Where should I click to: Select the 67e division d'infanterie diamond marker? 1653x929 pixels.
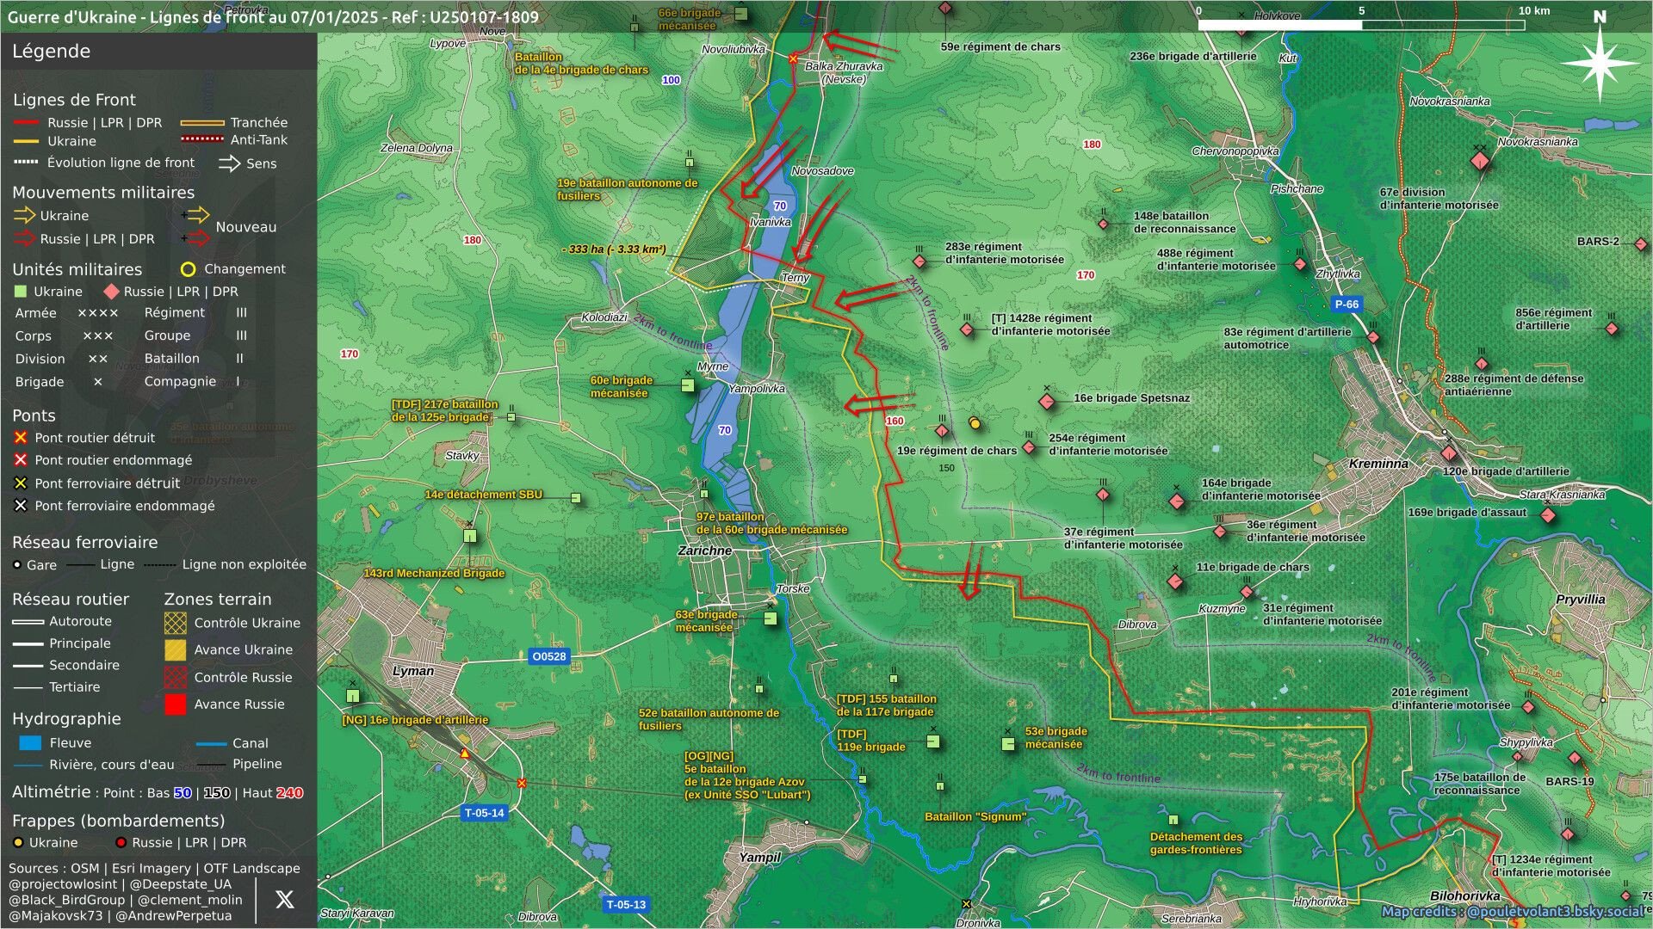pyautogui.click(x=1480, y=161)
